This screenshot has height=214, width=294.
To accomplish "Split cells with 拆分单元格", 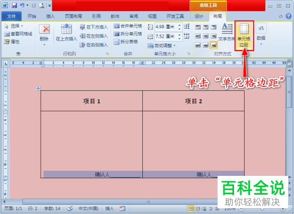I will point(128,34).
